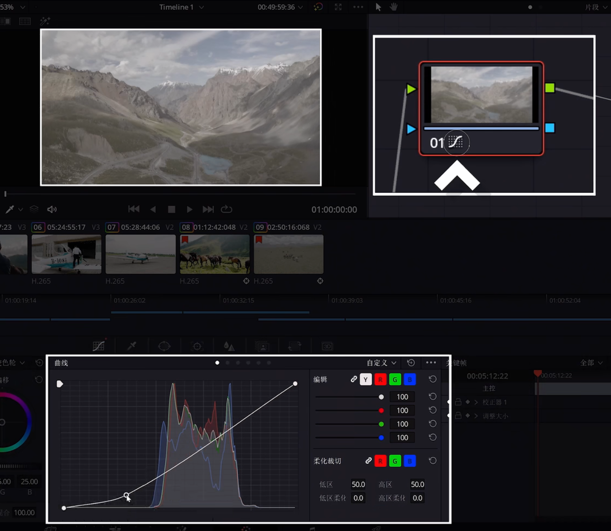The width and height of the screenshot is (611, 531).
Task: Open the viewer three-dot options menu
Action: (358, 7)
